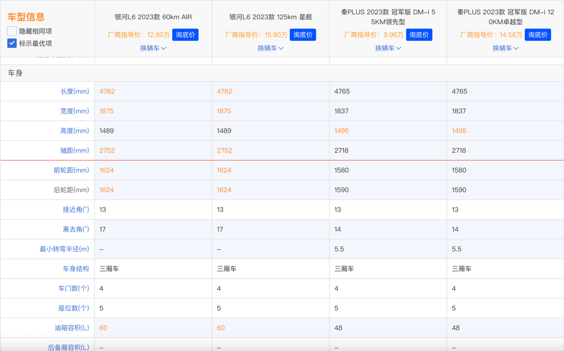Select fuel tank 48 in 秦PLUS 55KM领先型 column

[338, 328]
